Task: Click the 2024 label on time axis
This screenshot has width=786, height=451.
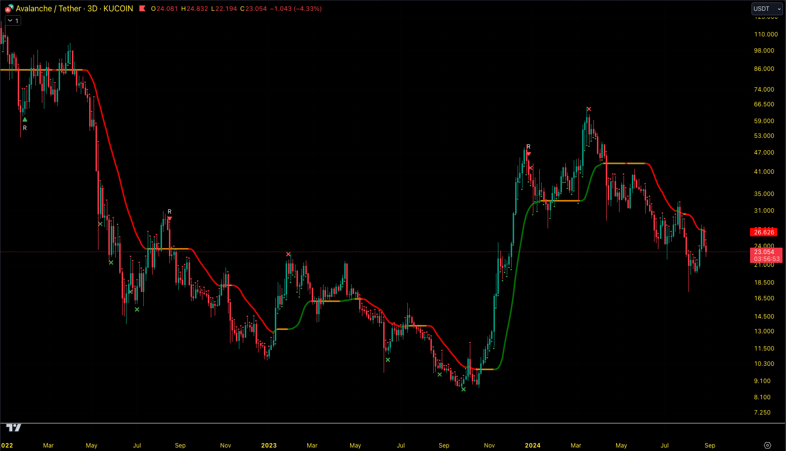Action: pyautogui.click(x=532, y=445)
